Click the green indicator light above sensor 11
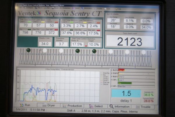Image resolution: width=175 pixels, height=117 pixels. pos(78,51)
